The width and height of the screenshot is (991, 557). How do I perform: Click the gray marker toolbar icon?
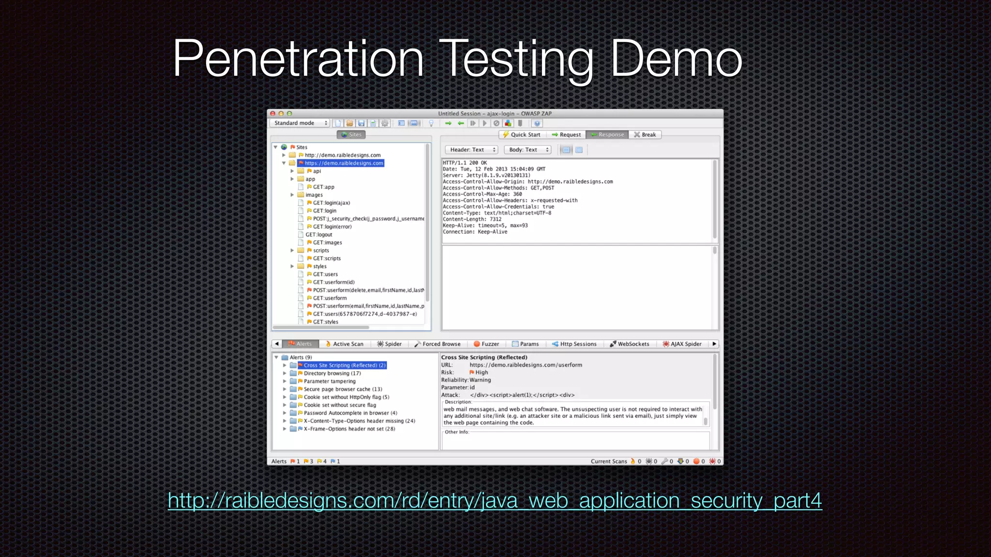click(x=520, y=123)
